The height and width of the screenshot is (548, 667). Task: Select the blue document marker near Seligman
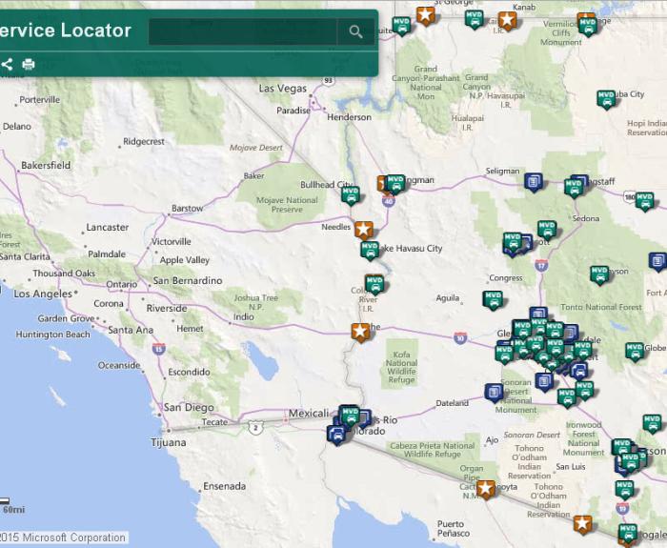tap(534, 181)
